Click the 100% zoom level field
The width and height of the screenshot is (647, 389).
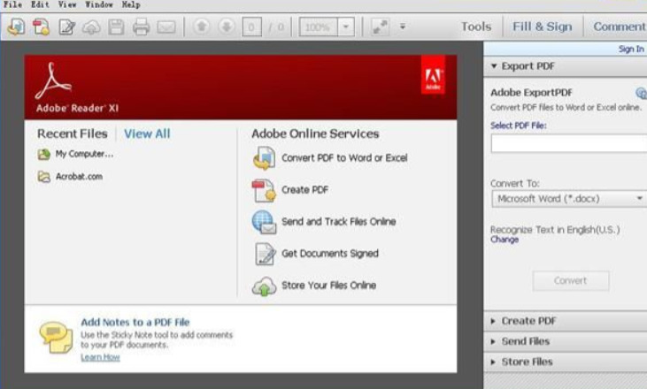(x=318, y=27)
